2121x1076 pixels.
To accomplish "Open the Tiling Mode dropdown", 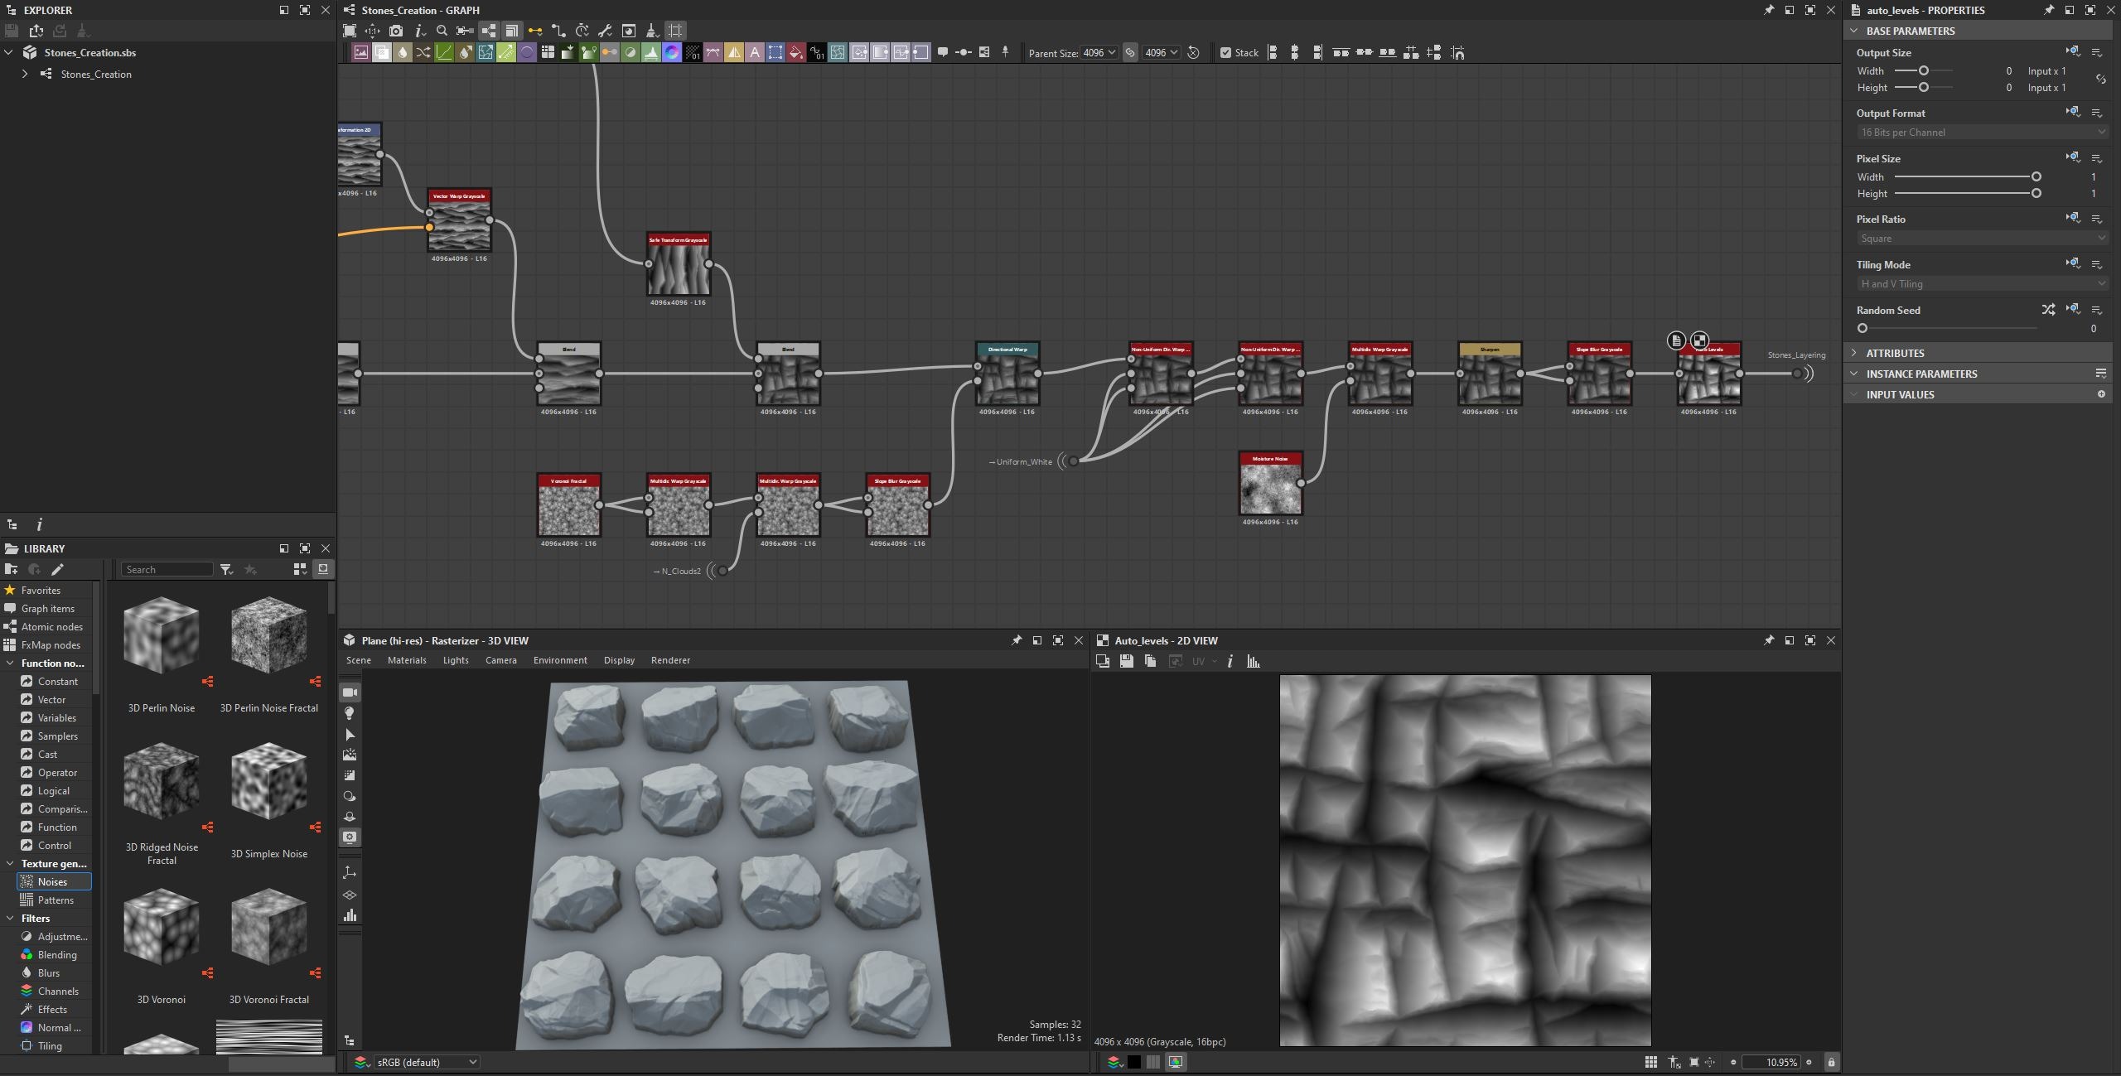I will click(x=1982, y=284).
